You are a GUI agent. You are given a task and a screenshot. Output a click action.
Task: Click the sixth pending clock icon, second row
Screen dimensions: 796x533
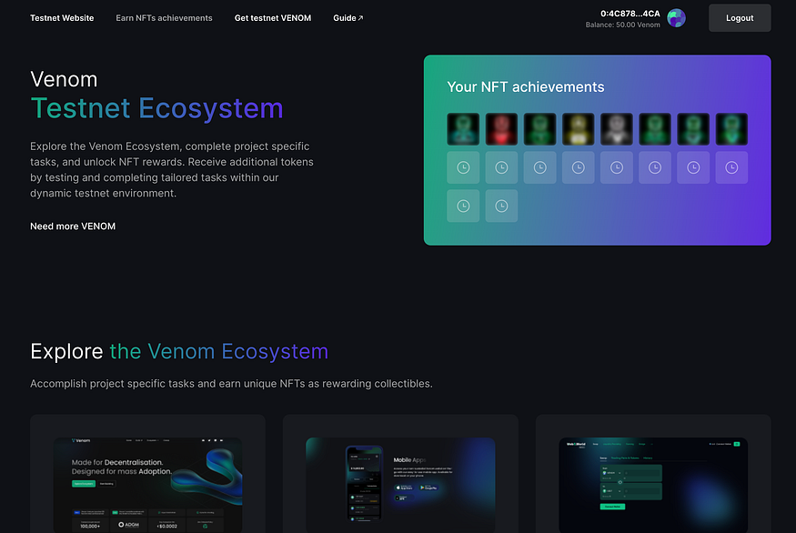pyautogui.click(x=655, y=167)
